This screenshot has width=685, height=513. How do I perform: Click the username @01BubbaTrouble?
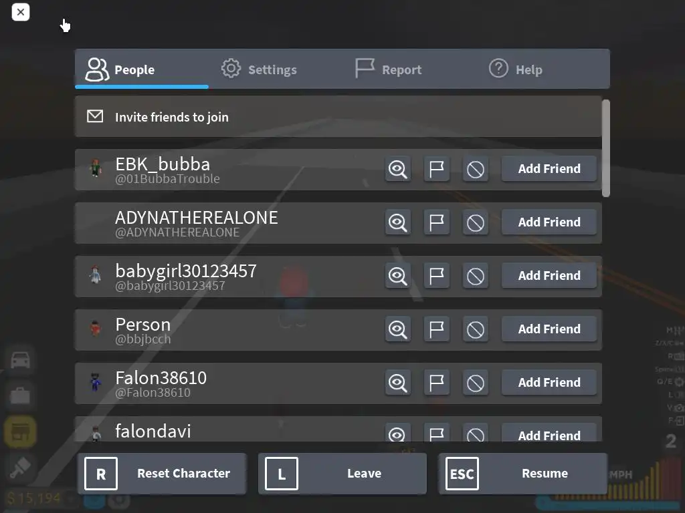click(167, 179)
